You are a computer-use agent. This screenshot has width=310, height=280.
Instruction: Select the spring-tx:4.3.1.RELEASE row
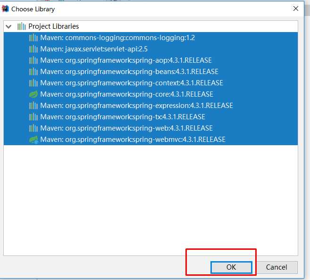point(151,117)
